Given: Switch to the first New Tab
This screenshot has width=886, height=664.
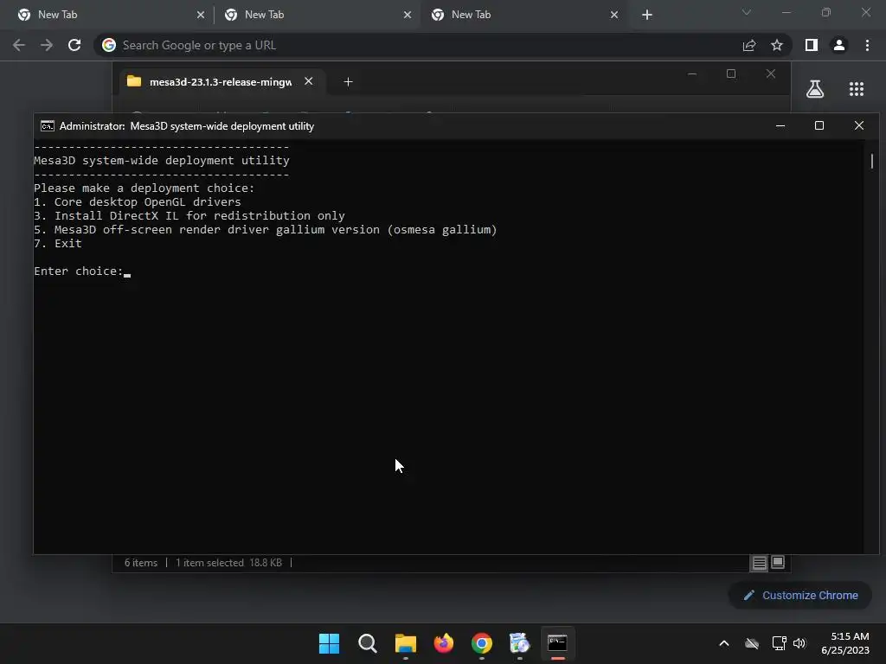Looking at the screenshot, I should tap(106, 15).
